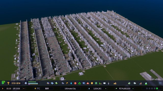Open the Electricity service menu
163x91 pixels.
point(67,83)
